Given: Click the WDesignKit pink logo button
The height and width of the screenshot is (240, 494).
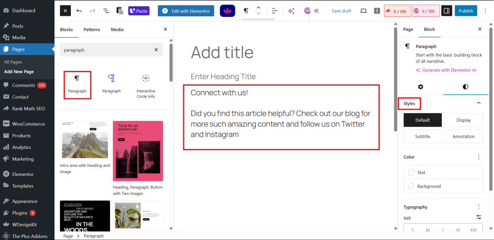Looking at the screenshot, I should 227,11.
